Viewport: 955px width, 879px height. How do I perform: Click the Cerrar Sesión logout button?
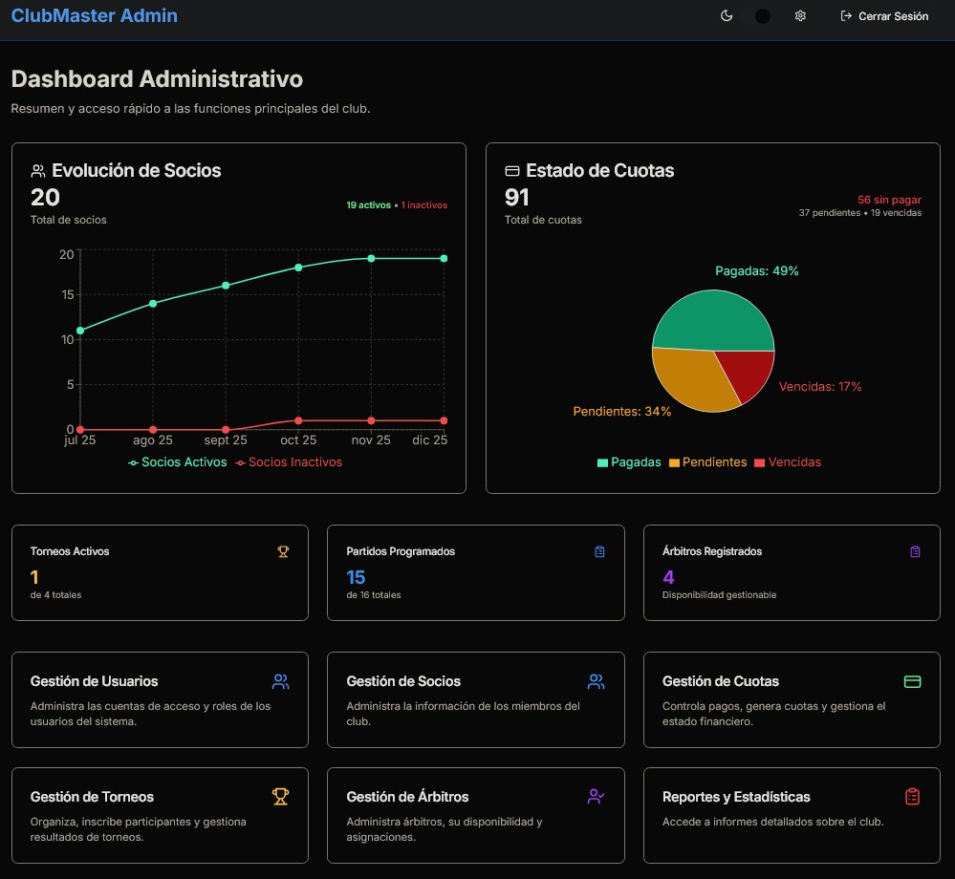point(884,16)
